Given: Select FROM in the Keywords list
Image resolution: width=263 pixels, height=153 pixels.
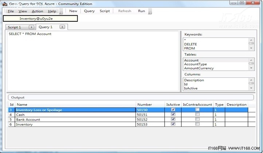Looking at the screenshot, I should [x=216, y=48].
